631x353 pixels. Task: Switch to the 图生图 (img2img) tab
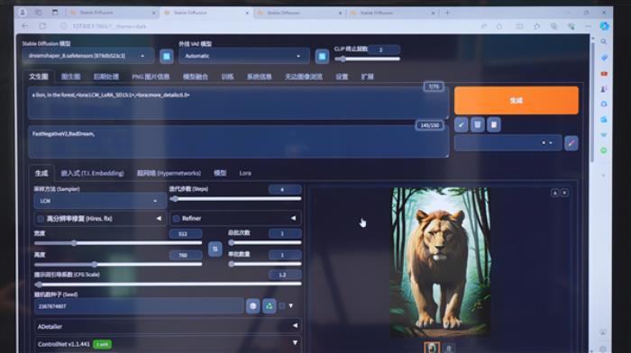click(x=71, y=77)
